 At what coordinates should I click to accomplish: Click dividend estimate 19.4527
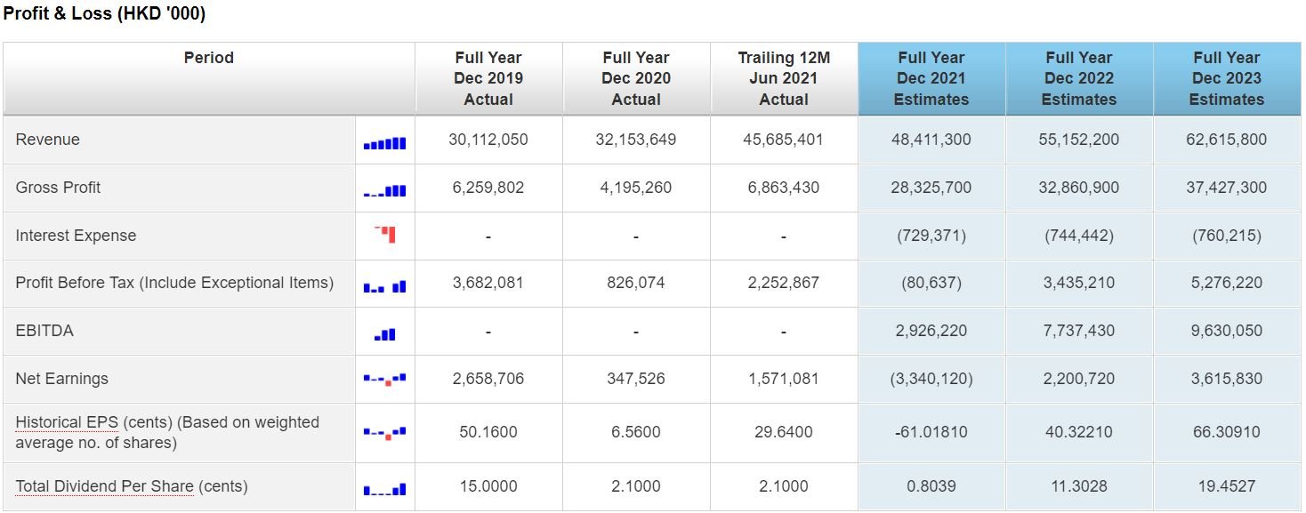click(x=1227, y=486)
